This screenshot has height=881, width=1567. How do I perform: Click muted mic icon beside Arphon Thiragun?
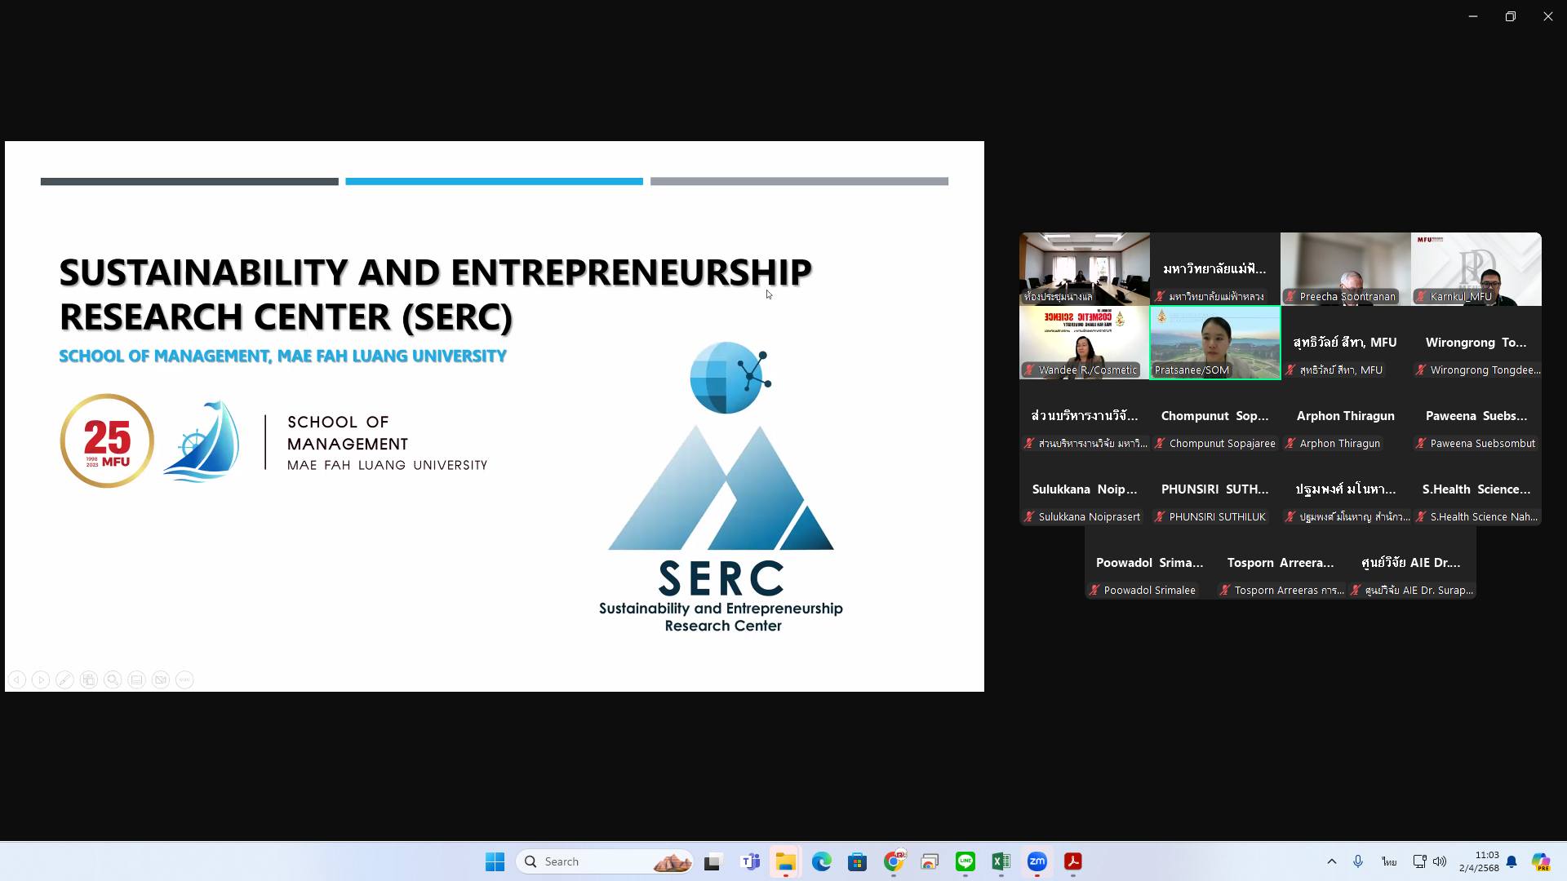point(1290,444)
